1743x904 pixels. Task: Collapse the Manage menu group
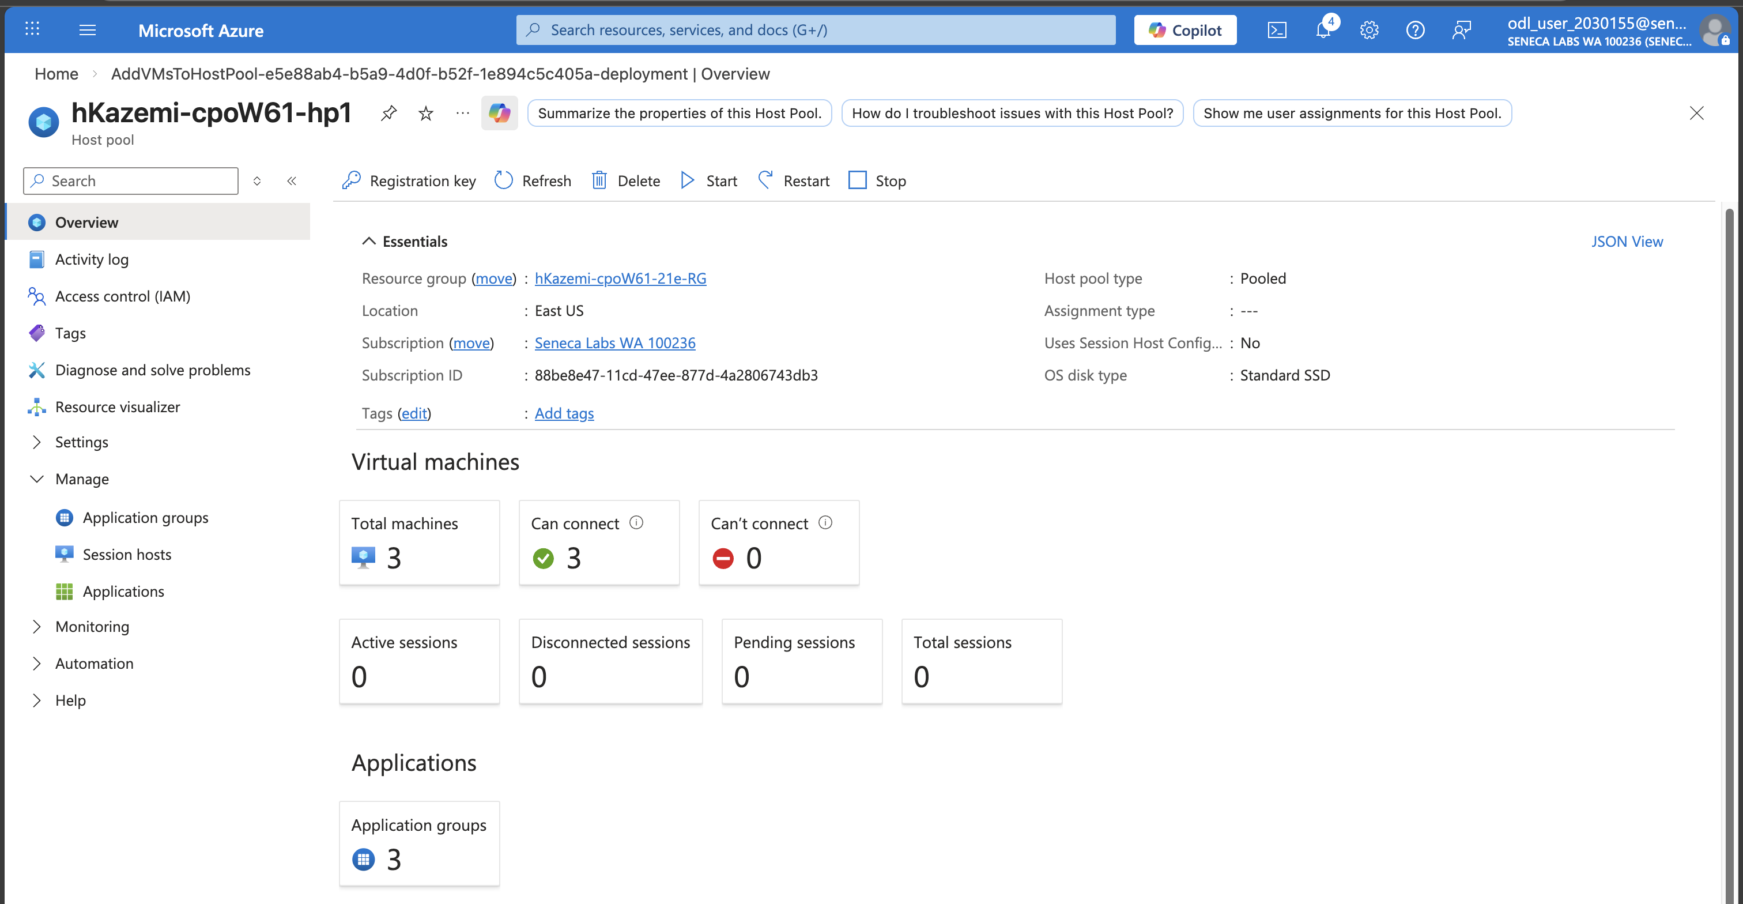click(36, 479)
